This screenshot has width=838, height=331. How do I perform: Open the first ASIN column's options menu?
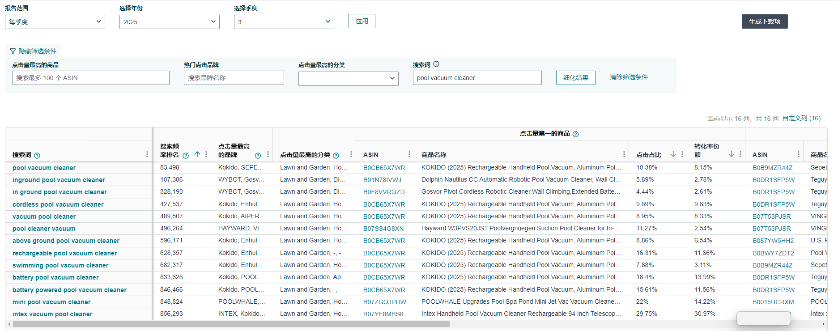click(409, 154)
